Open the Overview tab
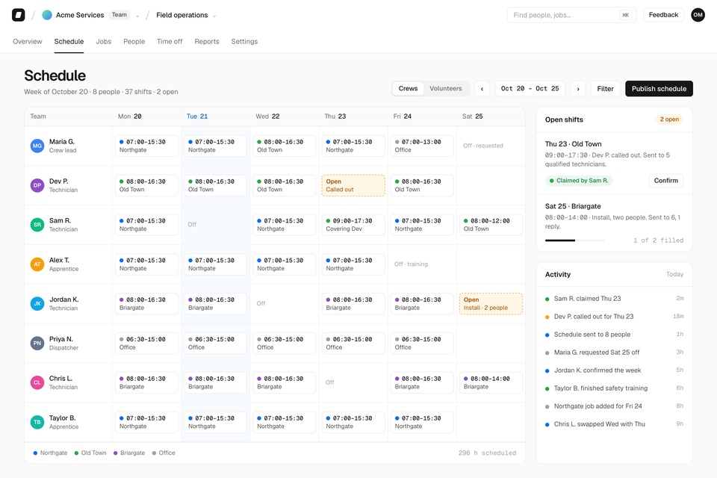 pos(28,42)
